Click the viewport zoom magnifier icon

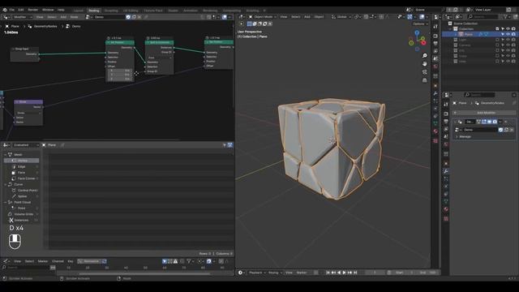click(x=425, y=56)
